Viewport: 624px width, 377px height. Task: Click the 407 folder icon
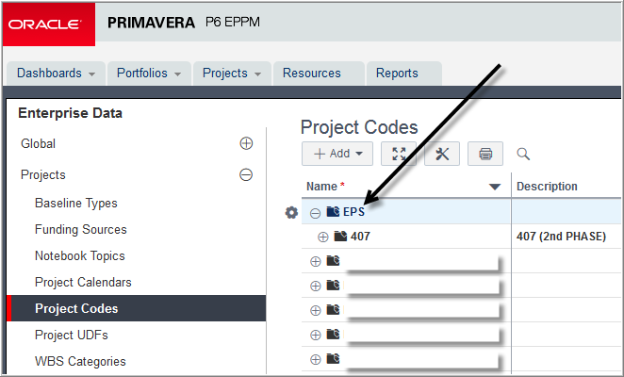click(340, 236)
